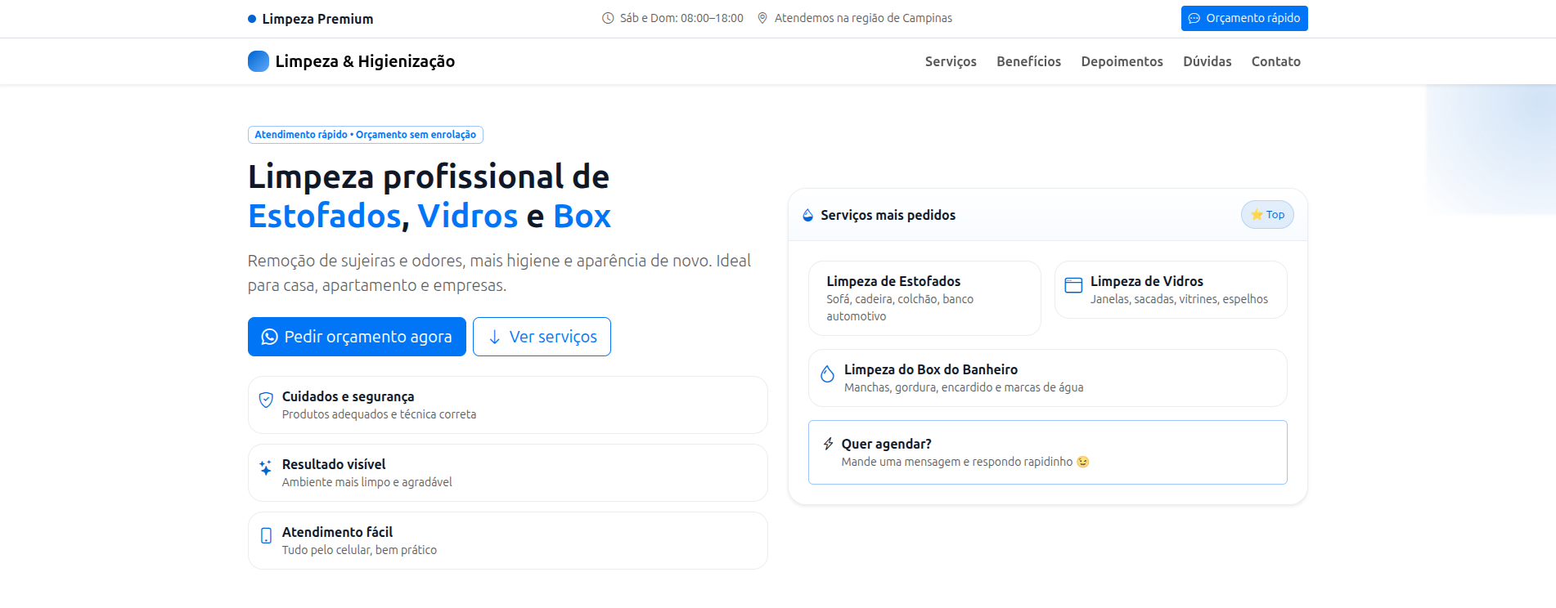Click the blue word Vidros in headline
The image size is (1556, 608).
[x=468, y=216]
